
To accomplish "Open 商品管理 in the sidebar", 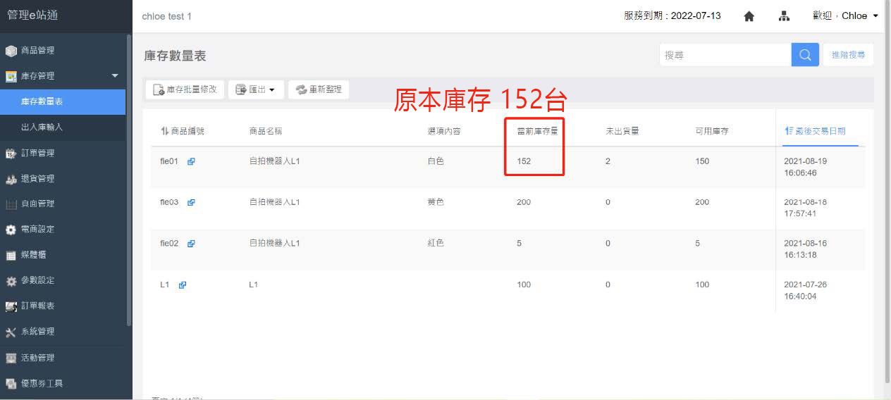I will tap(37, 51).
